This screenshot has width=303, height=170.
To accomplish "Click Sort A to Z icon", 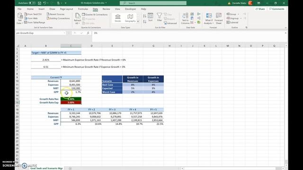I will click(145, 16).
